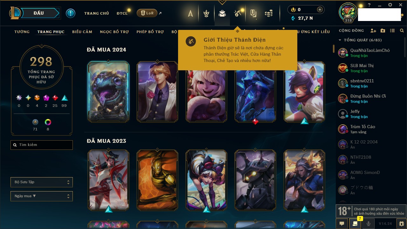Screen dimensions: 407x229
Task: Open the missions scroll icon with badge 7
Action: [355, 224]
